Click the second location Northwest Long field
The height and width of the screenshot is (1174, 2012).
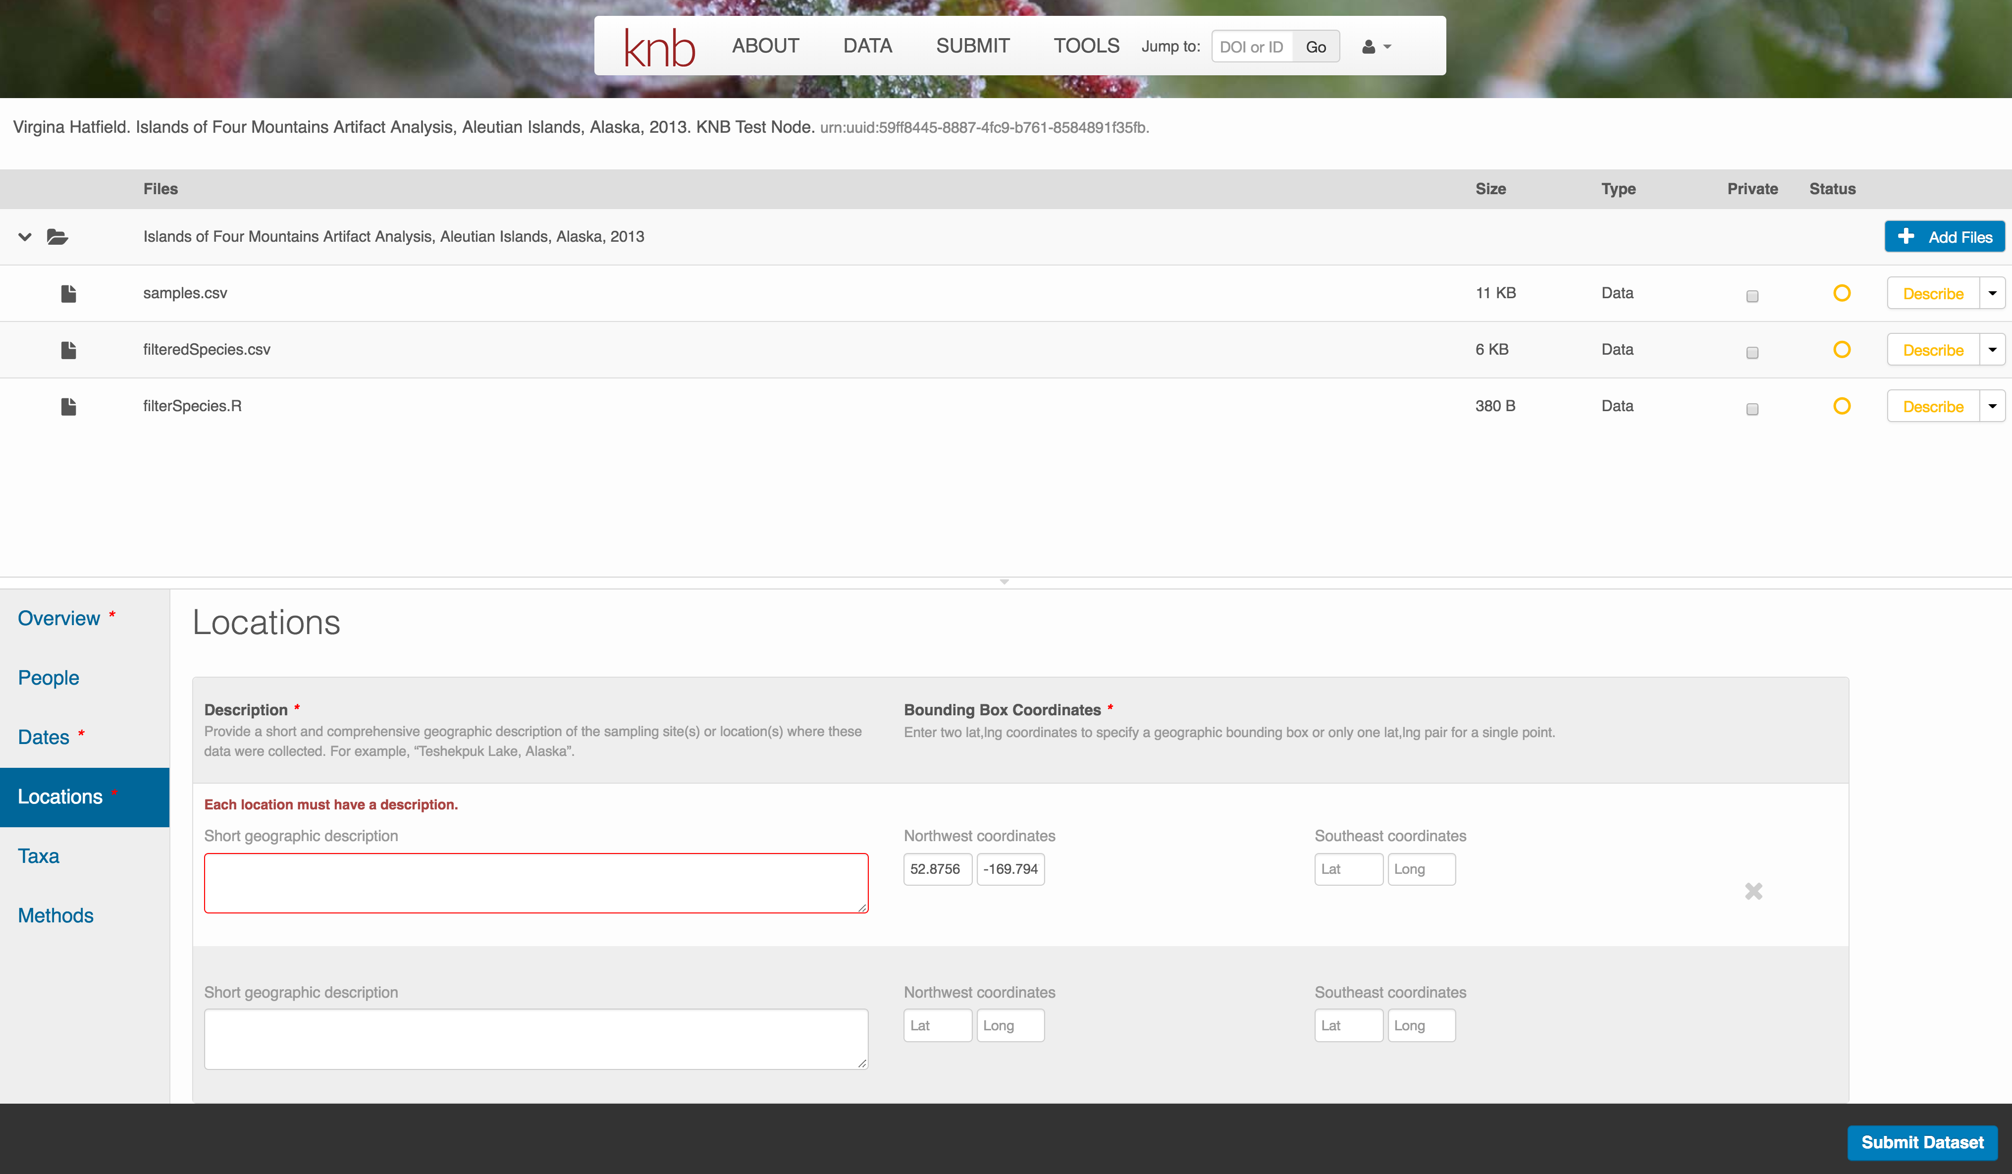tap(1010, 1025)
